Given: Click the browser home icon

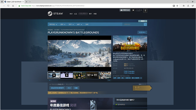Looking at the screenshot, I should click(x=13, y=6).
